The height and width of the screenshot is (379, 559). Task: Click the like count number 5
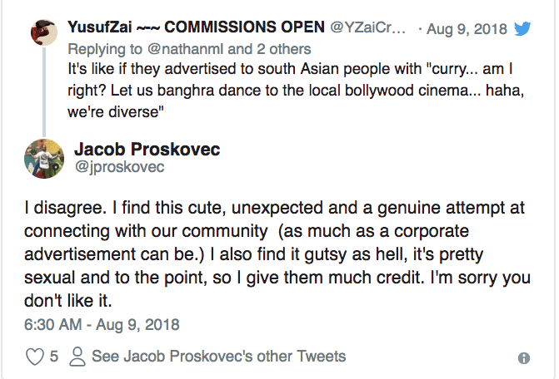(54, 357)
